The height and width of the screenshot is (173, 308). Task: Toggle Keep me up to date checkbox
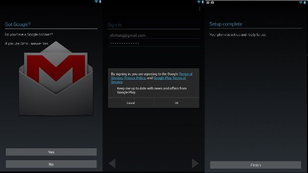pyautogui.click(x=114, y=90)
